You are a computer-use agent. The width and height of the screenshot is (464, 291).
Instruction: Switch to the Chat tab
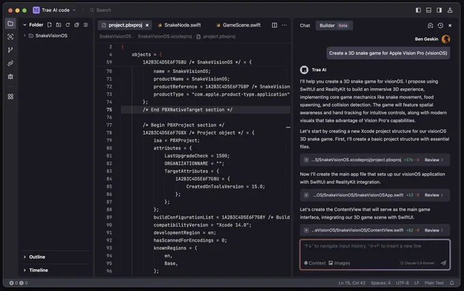coord(305,25)
